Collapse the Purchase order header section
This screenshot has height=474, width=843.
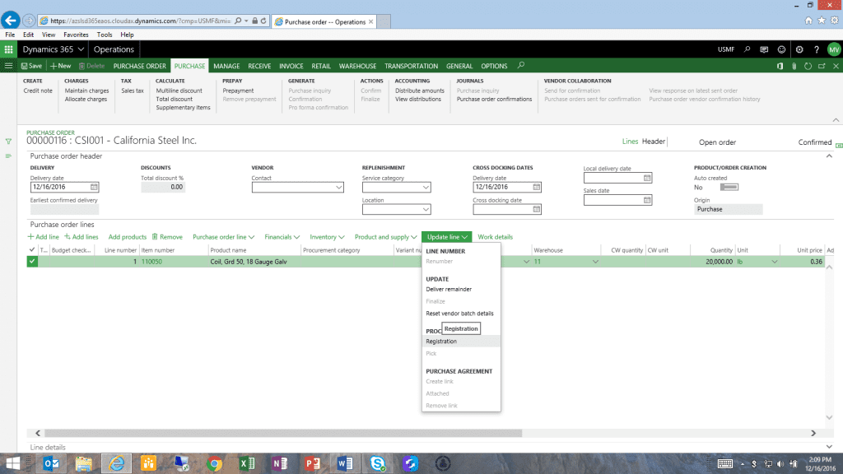829,156
